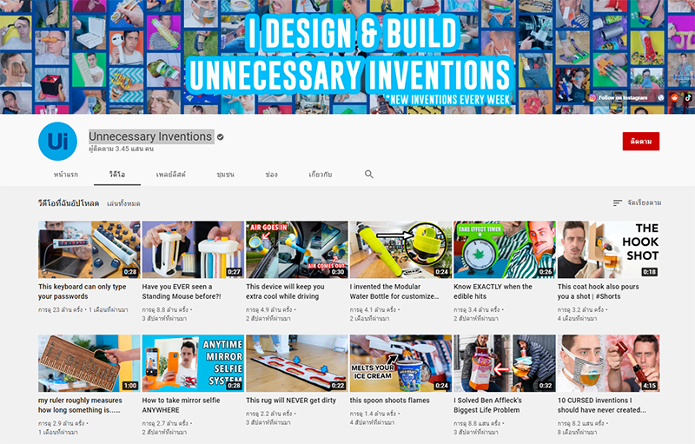The width and height of the screenshot is (695, 444).
Task: Open the Instagram icon in the banner
Action: [x=592, y=97]
